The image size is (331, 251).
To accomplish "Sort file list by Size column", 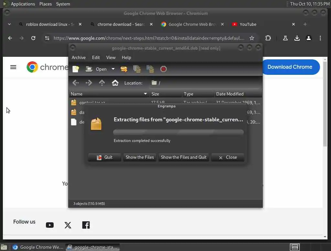I will coord(166,94).
